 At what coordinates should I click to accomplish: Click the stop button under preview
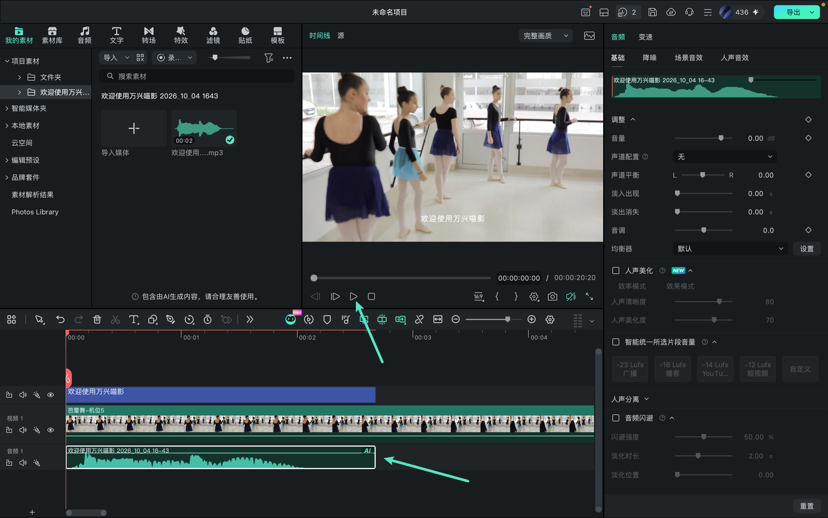(371, 296)
